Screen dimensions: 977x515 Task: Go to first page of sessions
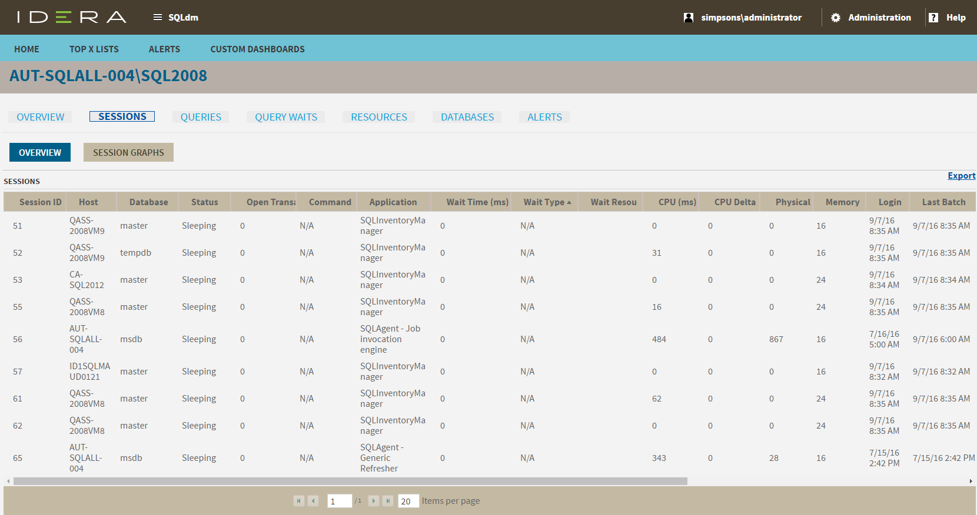[x=299, y=501]
